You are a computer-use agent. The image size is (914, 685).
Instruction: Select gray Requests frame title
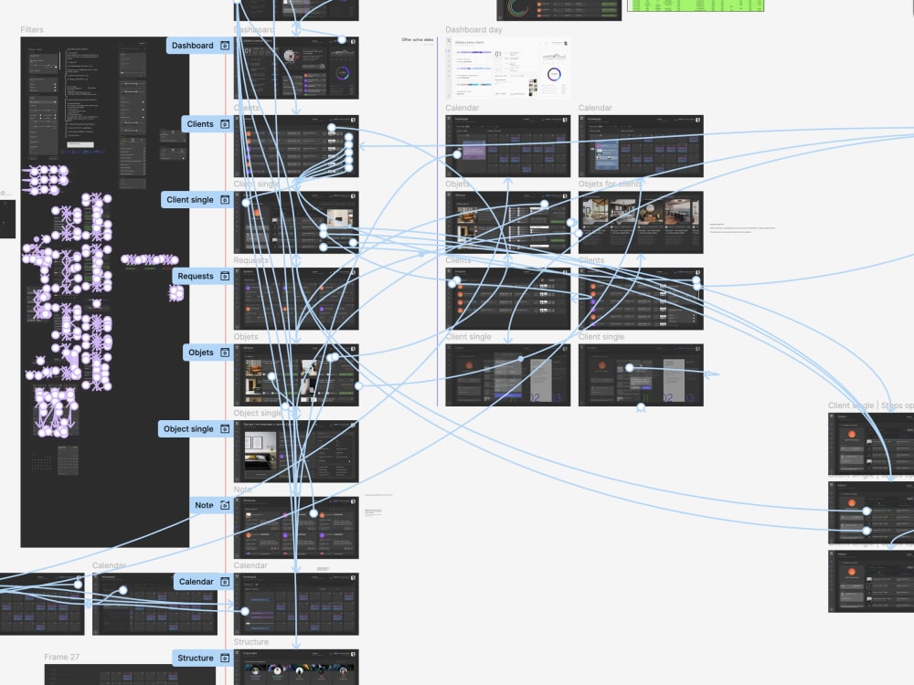tap(250, 260)
